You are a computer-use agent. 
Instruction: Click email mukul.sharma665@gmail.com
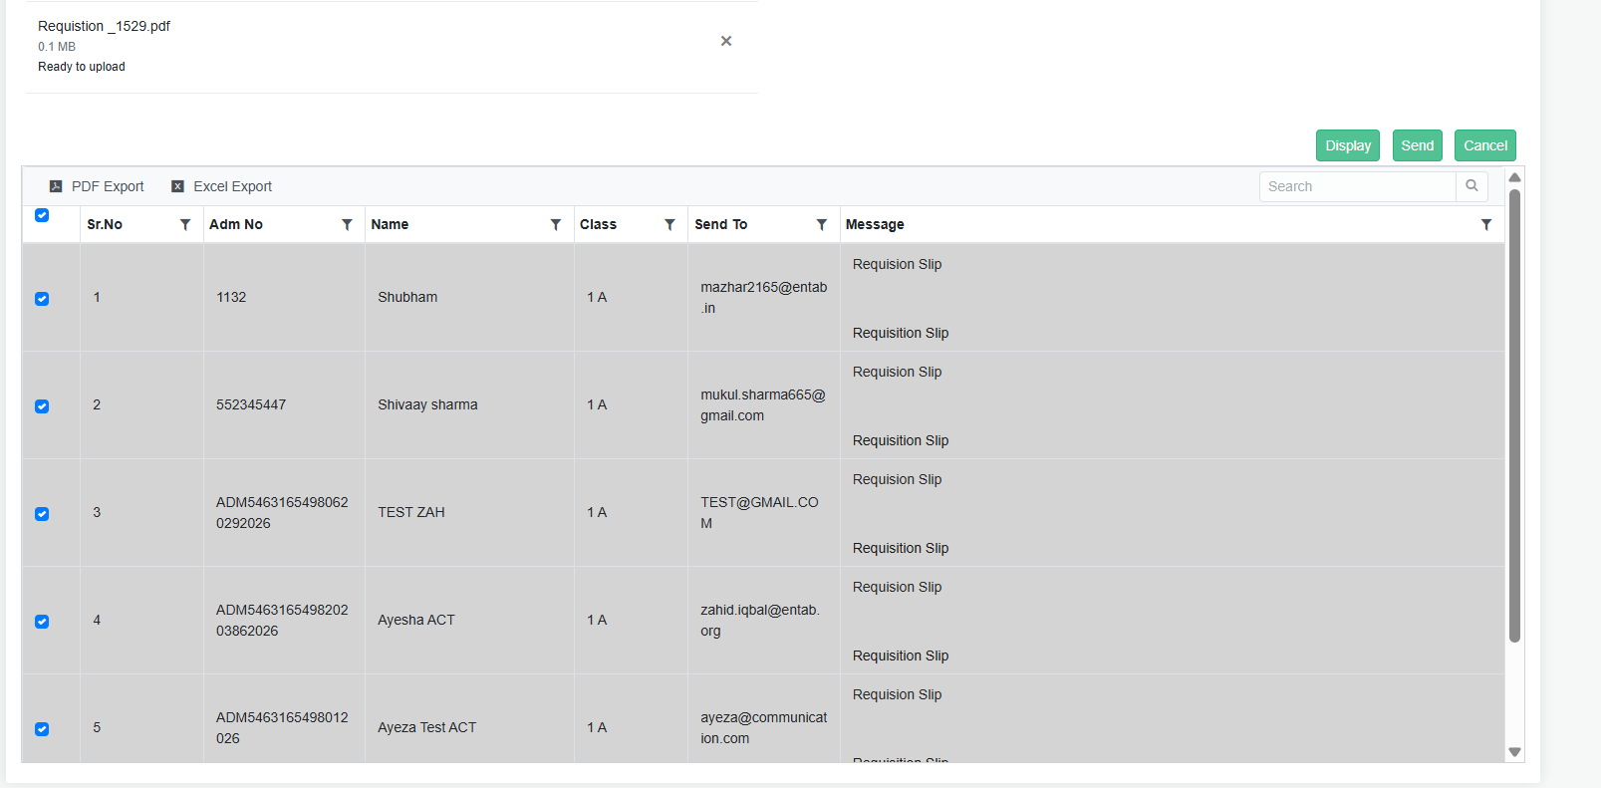[763, 405]
